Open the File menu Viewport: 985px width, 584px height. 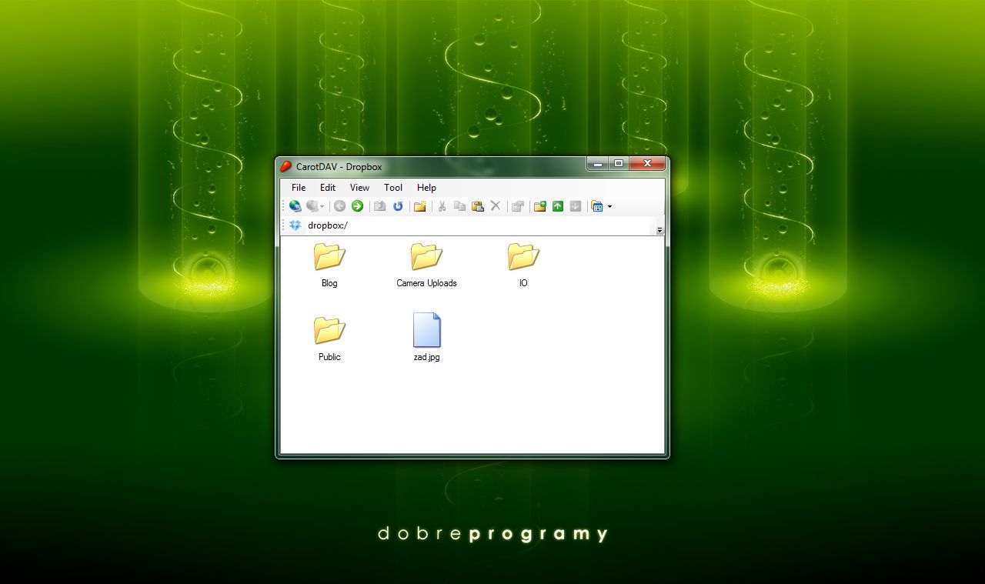[299, 187]
